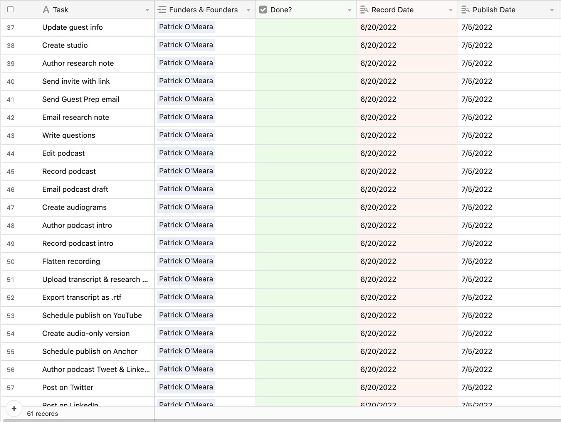
Task: Click the 61 records summary text
Action: pyautogui.click(x=42, y=414)
